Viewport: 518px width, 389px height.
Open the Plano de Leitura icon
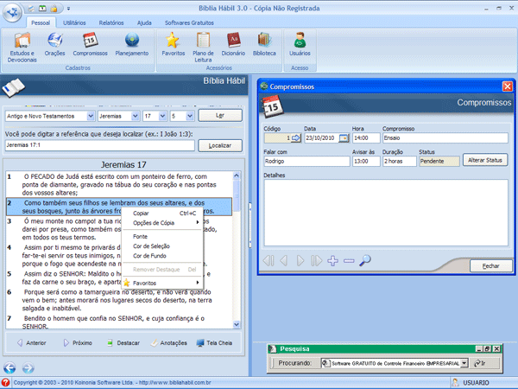(203, 43)
